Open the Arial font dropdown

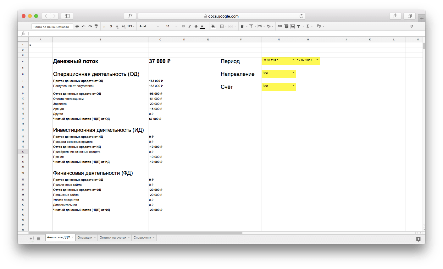coord(149,26)
